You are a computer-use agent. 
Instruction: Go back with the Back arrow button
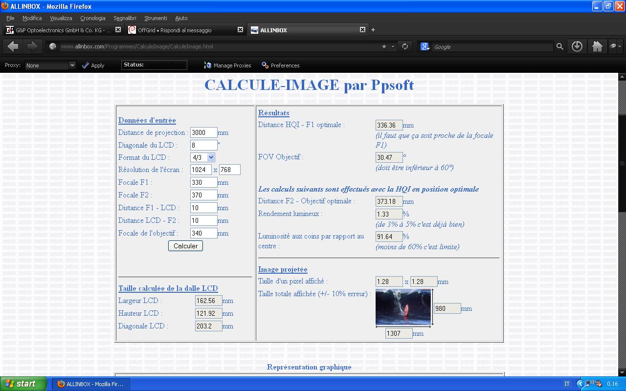click(x=13, y=46)
